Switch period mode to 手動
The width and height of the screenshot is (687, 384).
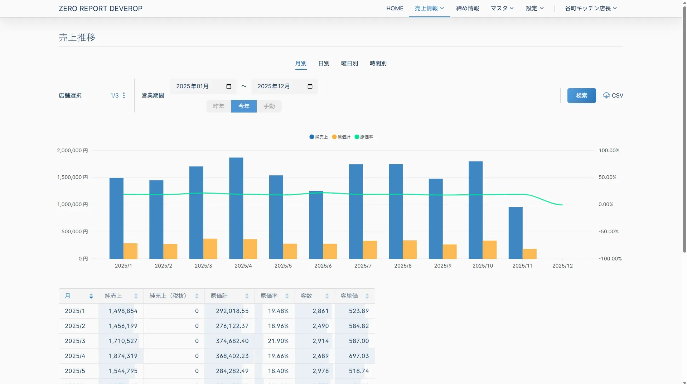269,106
